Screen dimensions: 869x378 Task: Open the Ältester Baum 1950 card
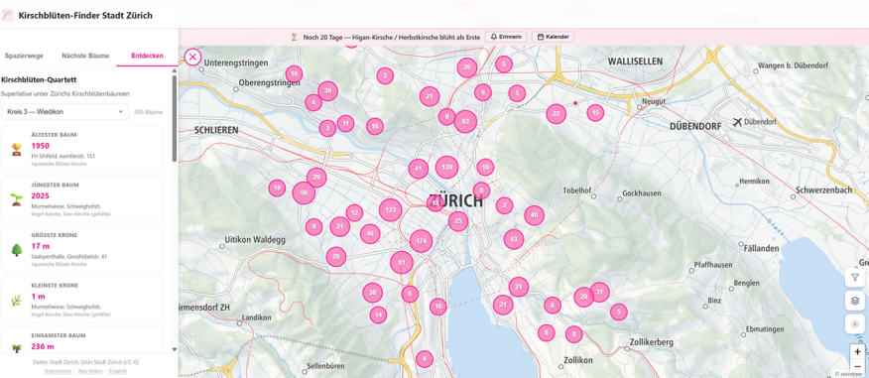coord(82,149)
